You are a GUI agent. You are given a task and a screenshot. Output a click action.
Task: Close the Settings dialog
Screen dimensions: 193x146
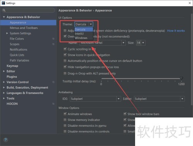(x=190, y=3)
